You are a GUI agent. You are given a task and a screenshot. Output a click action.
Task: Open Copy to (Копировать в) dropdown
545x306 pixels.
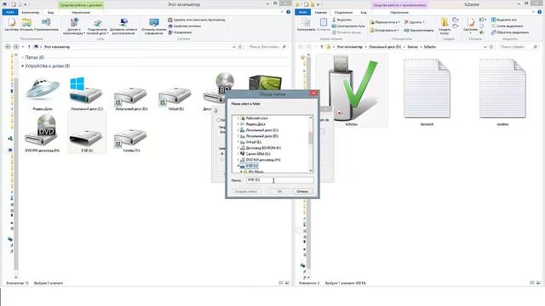[384, 31]
